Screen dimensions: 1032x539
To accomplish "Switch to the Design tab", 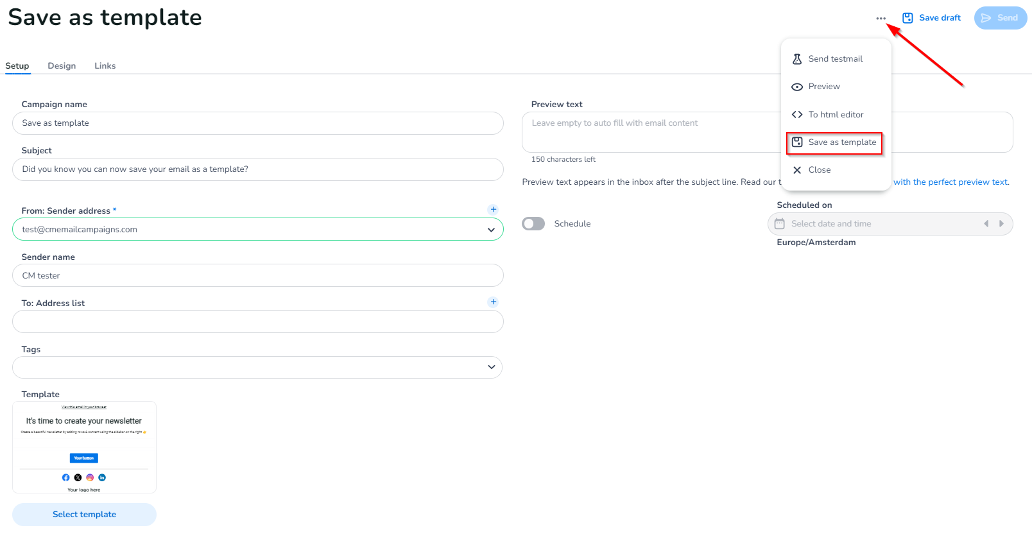I will (62, 66).
